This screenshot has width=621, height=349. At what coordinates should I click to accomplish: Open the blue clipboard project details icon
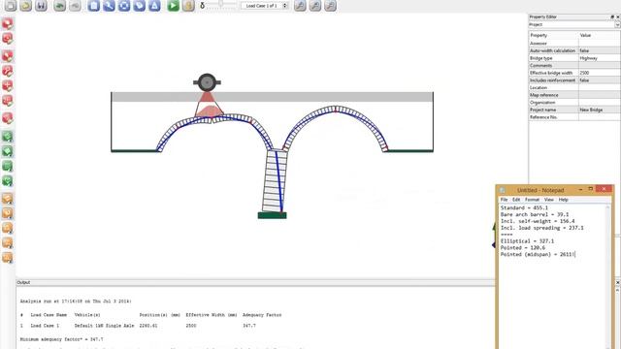(94, 5)
